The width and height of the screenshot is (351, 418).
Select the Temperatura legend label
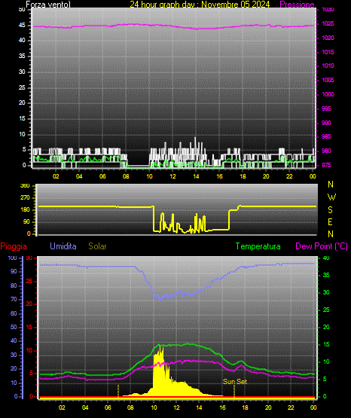(x=258, y=246)
